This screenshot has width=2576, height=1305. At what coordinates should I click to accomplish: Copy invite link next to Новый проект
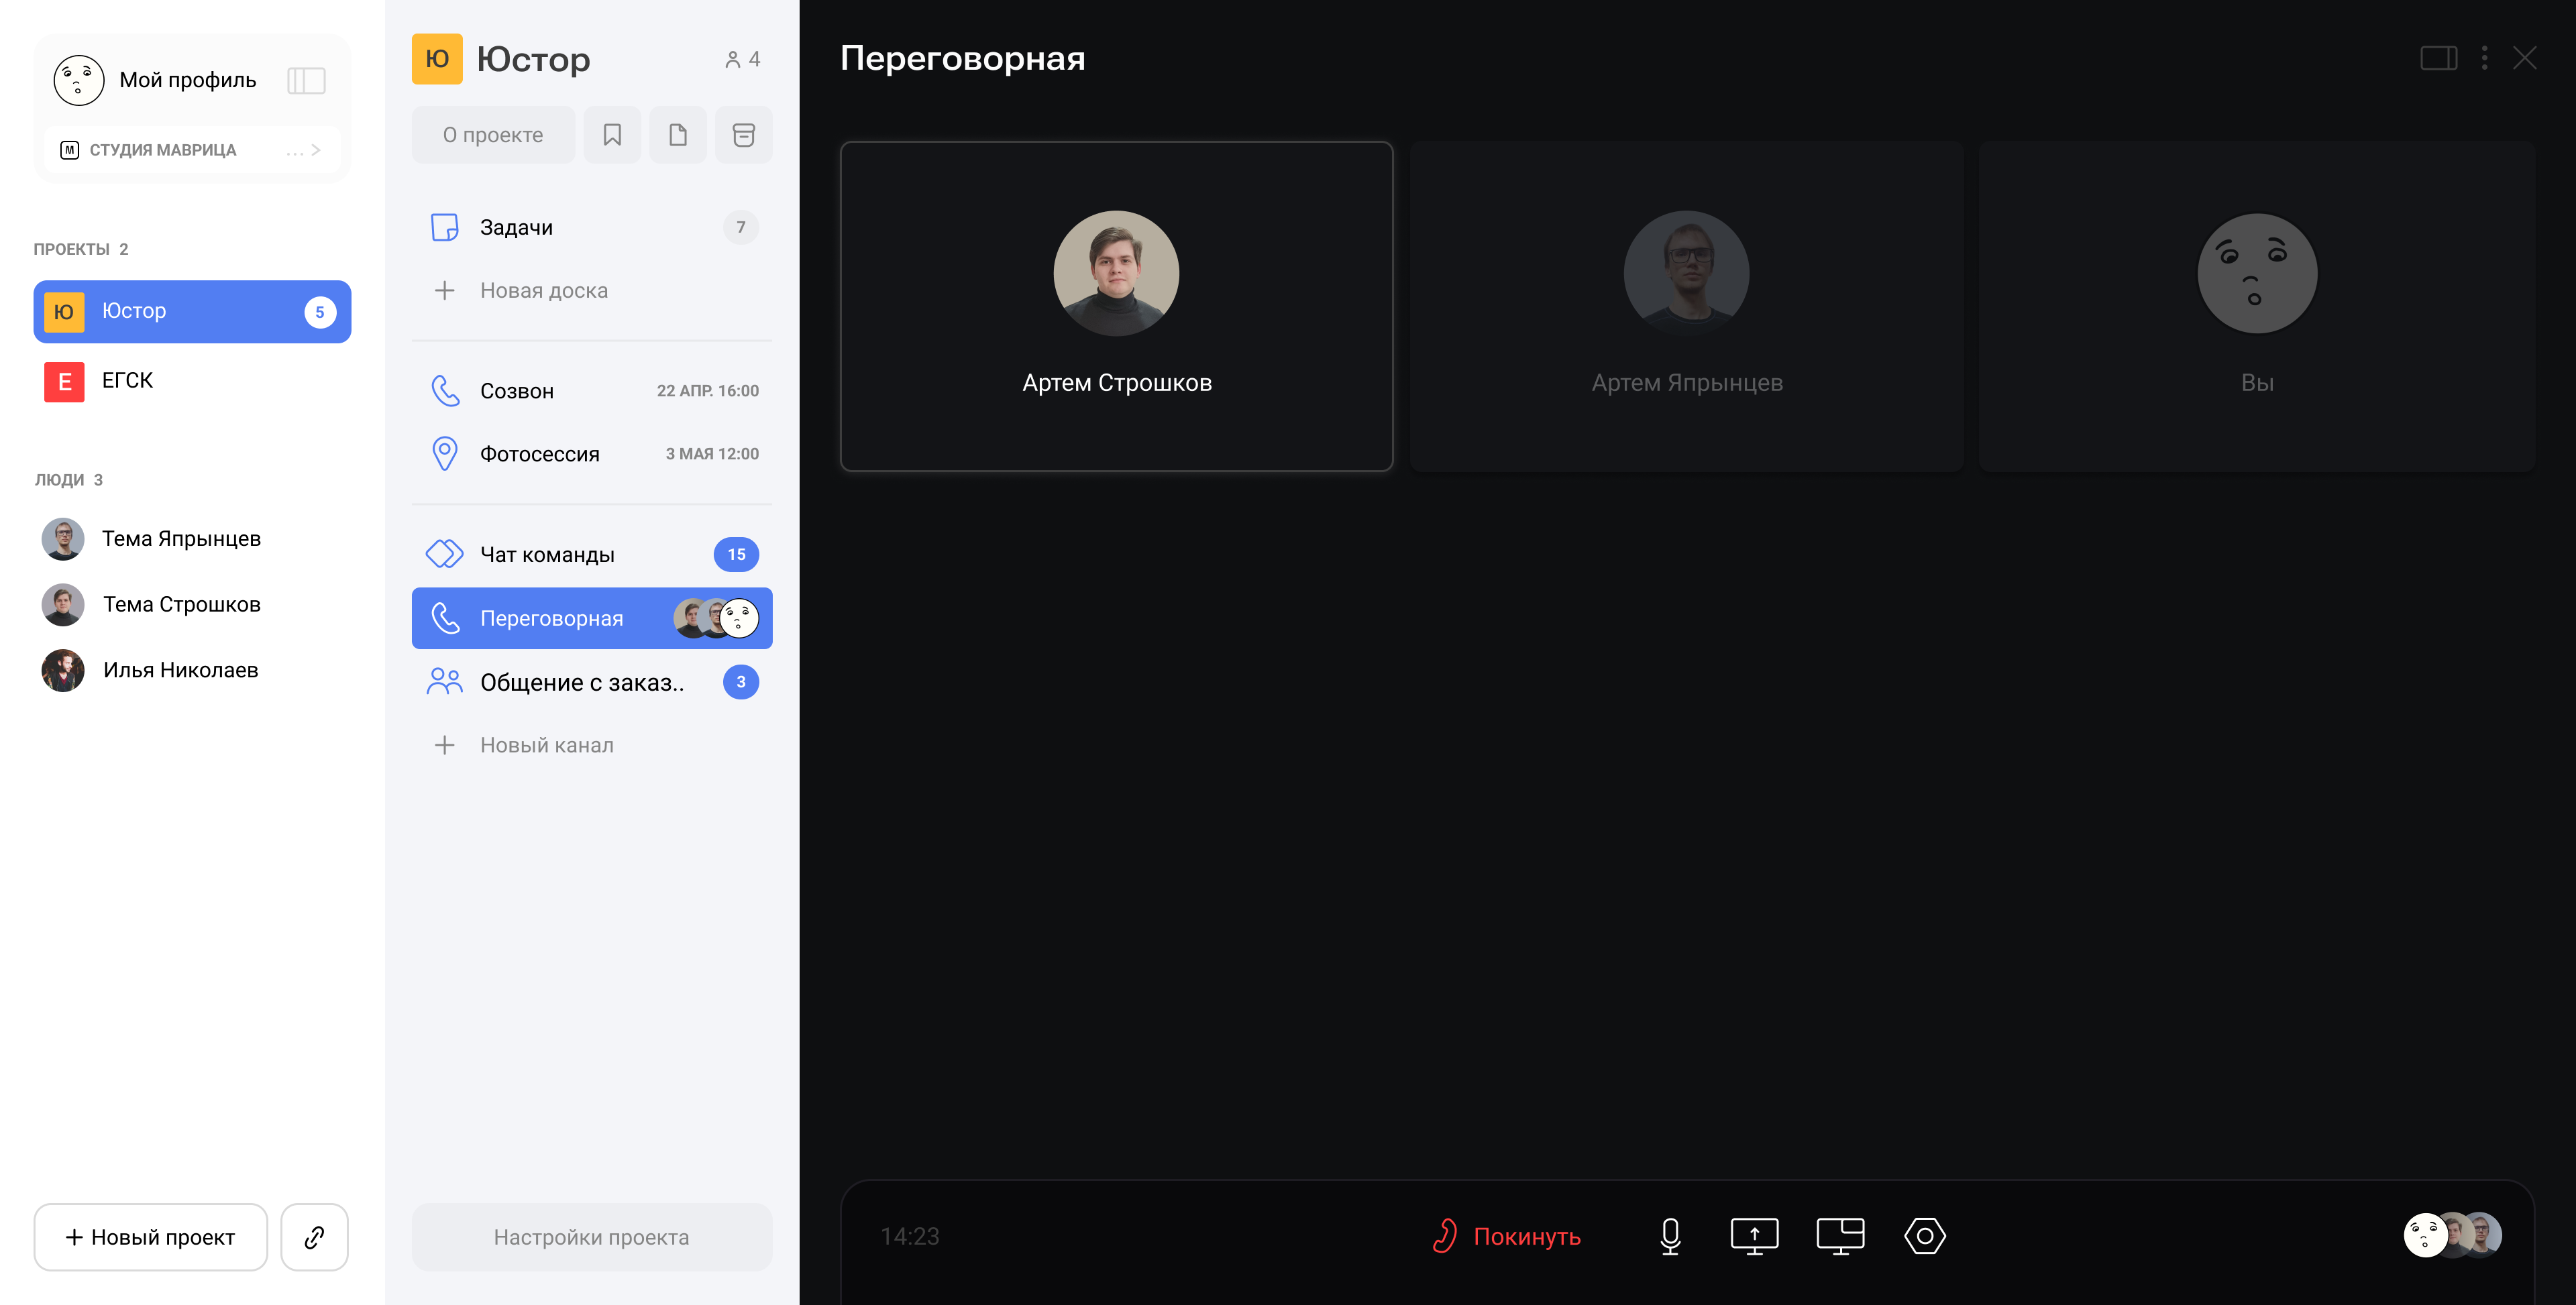click(314, 1237)
